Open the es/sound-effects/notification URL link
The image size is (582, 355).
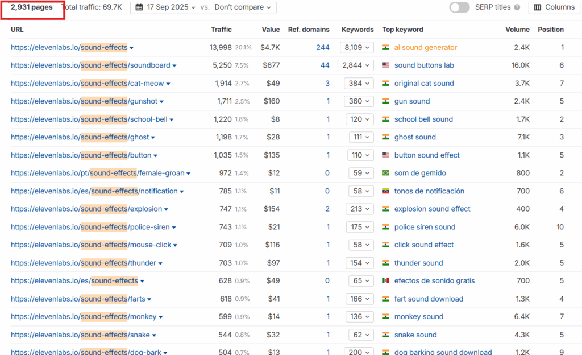click(94, 191)
